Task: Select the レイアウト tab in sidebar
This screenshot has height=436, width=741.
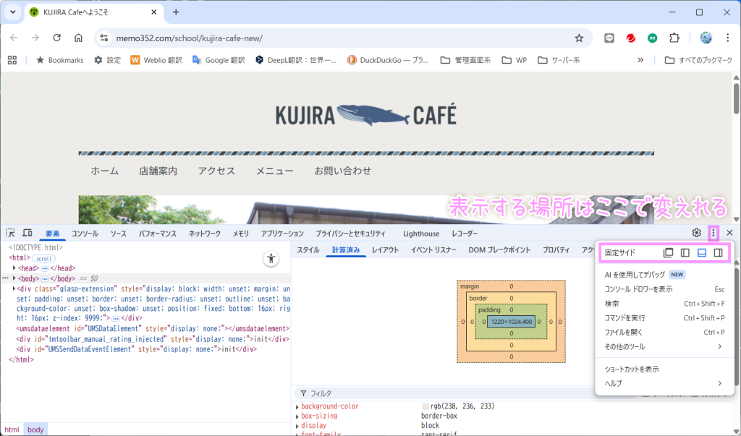Action: (x=385, y=250)
